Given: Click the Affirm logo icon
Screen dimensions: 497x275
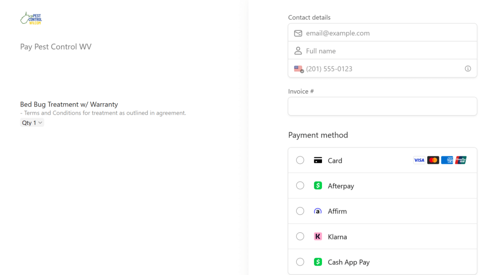Looking at the screenshot, I should 318,211.
